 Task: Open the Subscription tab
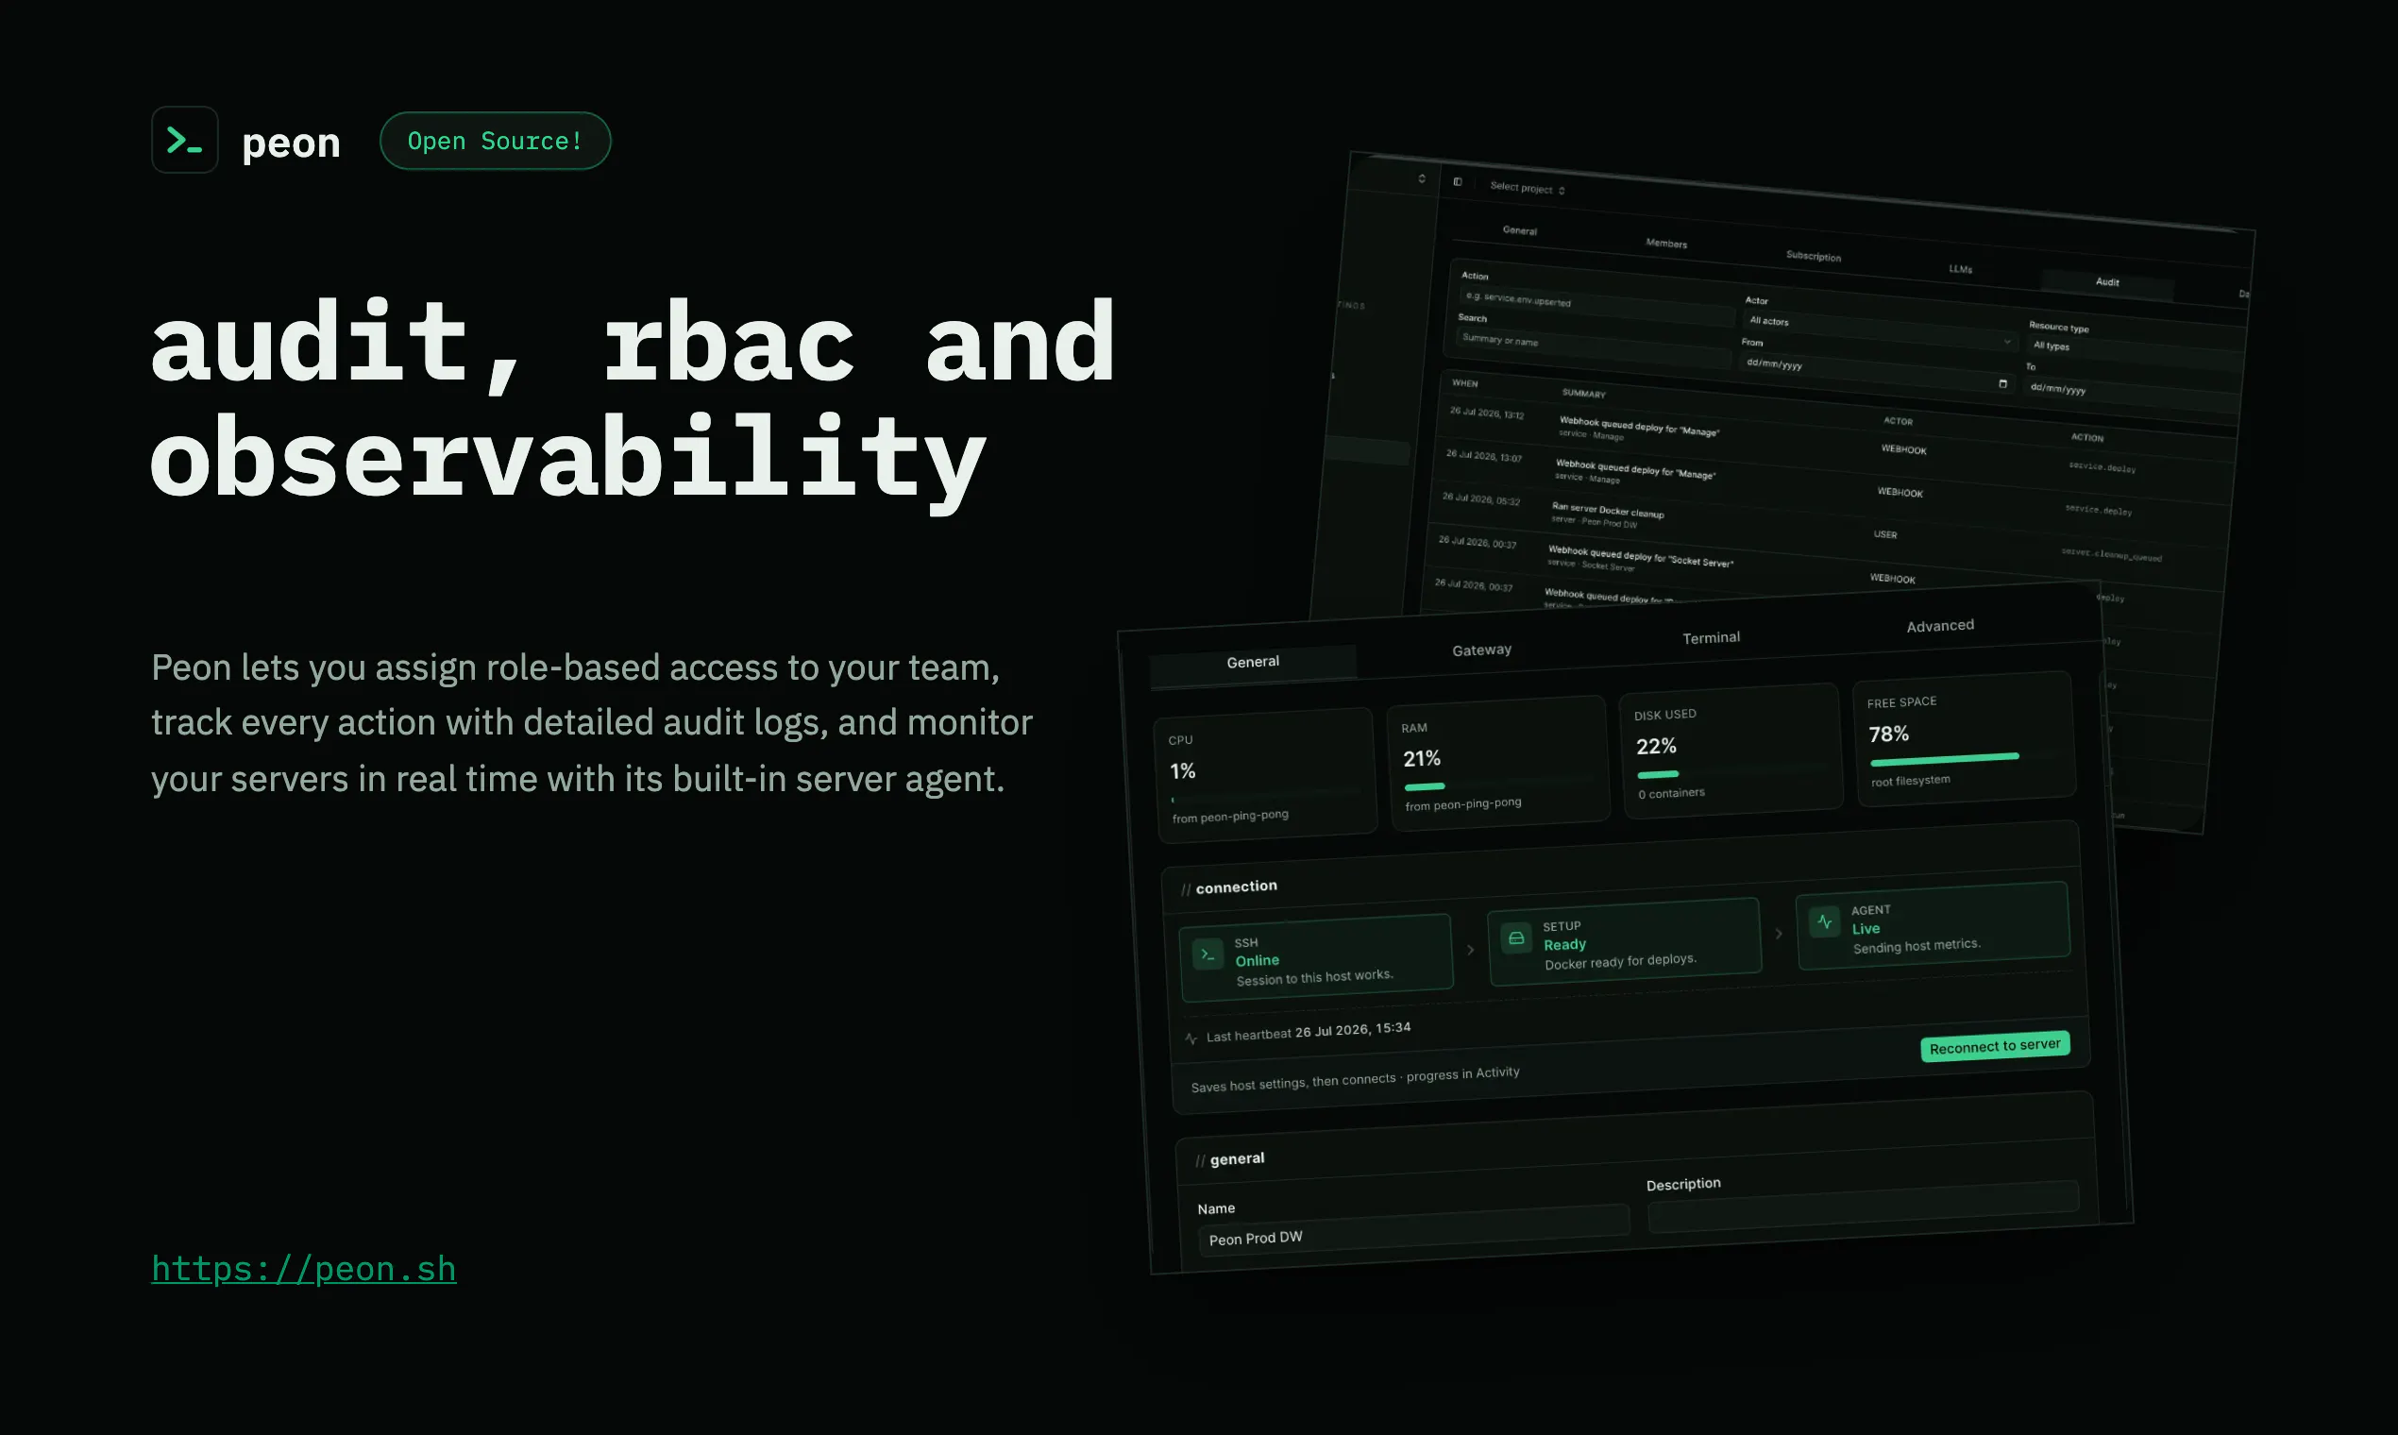coord(1813,256)
